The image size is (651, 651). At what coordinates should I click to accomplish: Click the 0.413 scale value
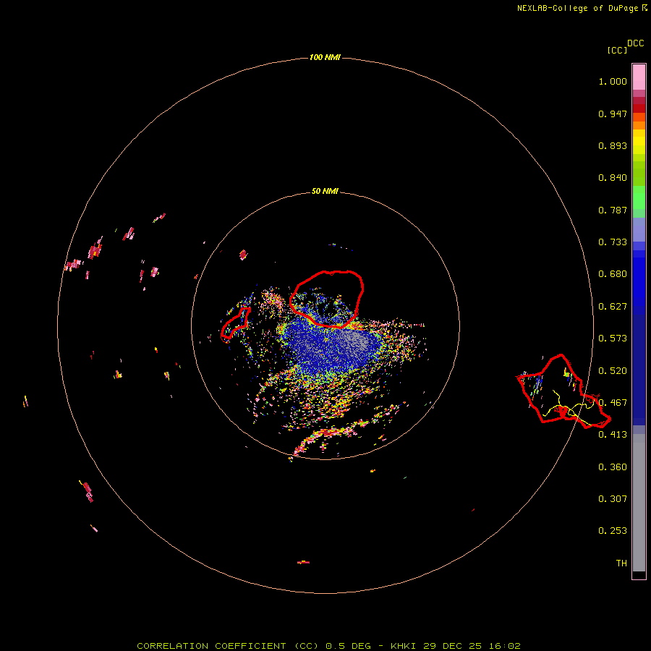coord(613,435)
